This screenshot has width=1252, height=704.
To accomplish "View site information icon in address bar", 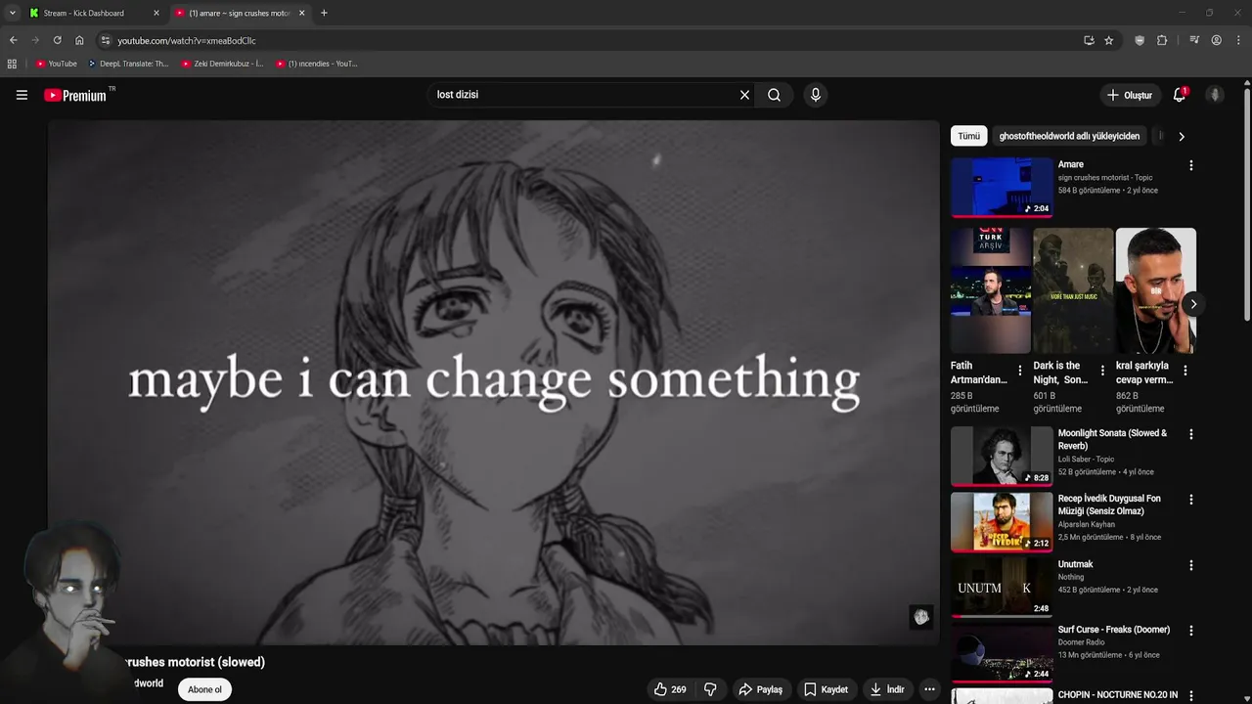I will point(106,40).
